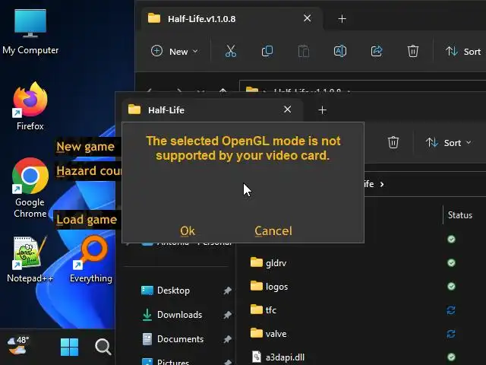This screenshot has height=365, width=486.
Task: Open the weather widget showing 48°
Action: [17, 345]
